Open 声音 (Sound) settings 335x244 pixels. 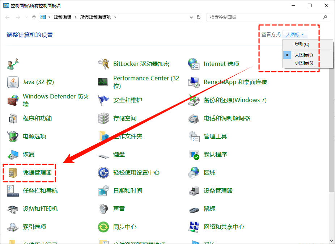(x=118, y=209)
